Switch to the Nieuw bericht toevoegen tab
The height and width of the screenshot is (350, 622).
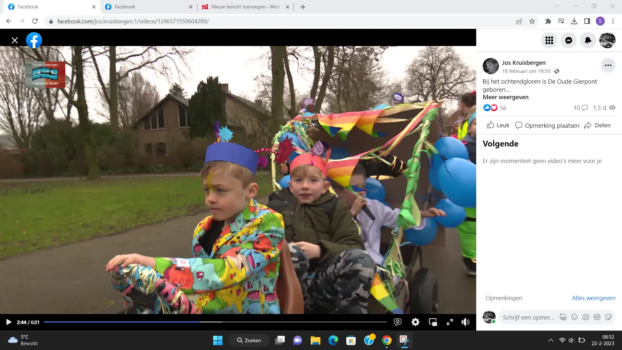[245, 7]
